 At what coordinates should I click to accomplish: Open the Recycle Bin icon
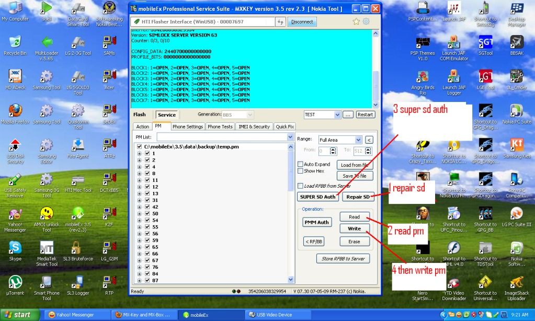tap(15, 45)
